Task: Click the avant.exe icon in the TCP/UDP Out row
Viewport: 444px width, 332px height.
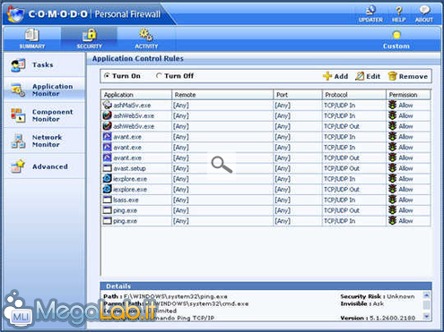Action: [x=107, y=157]
